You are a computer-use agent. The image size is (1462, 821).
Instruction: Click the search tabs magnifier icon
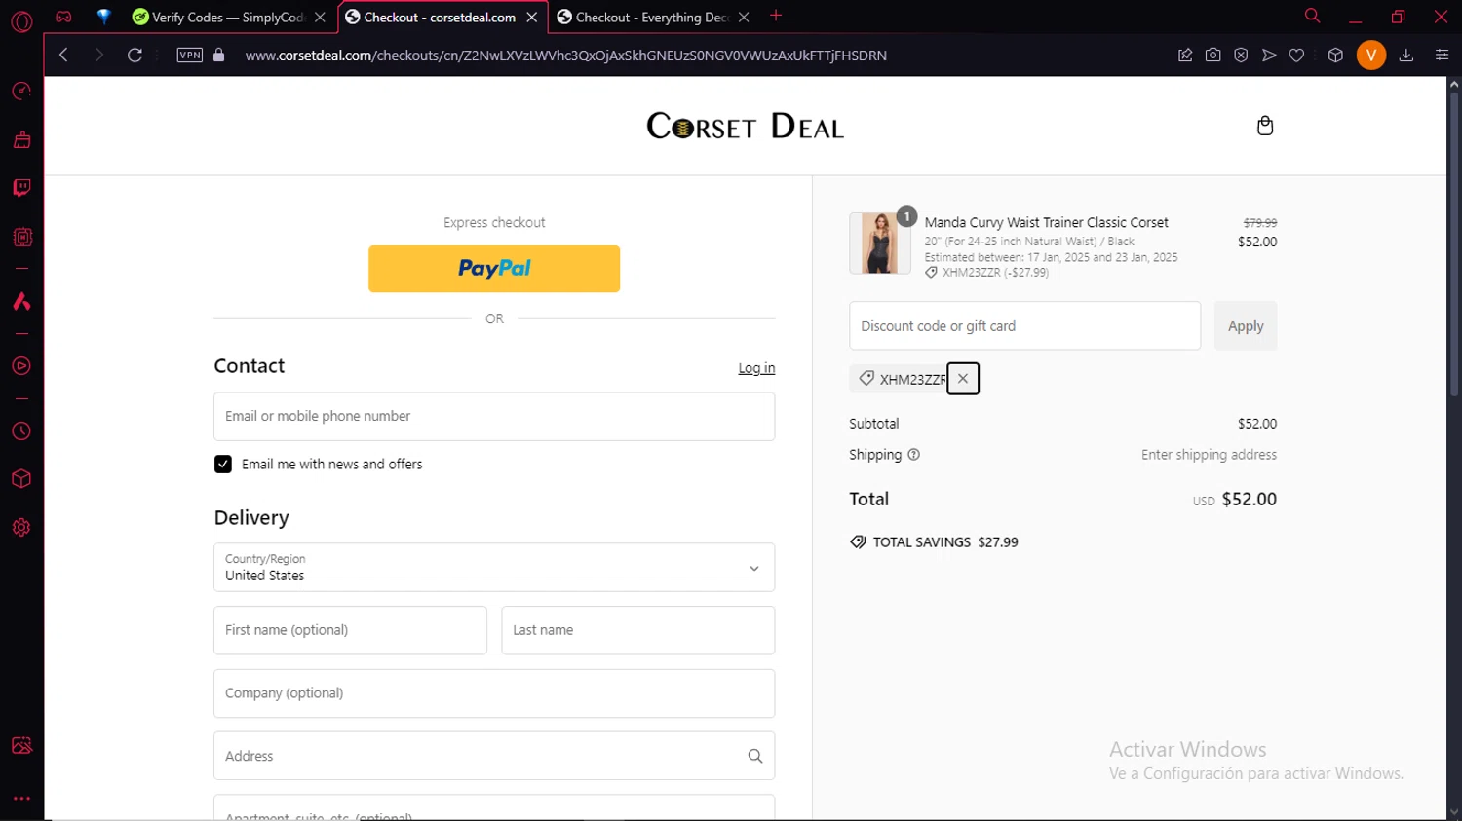click(x=1313, y=16)
